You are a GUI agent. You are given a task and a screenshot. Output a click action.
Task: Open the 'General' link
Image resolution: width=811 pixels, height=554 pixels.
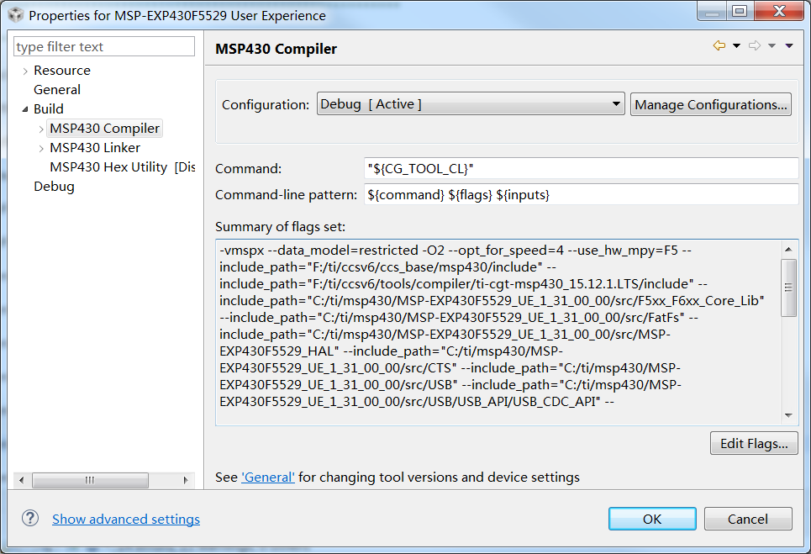pos(267,477)
